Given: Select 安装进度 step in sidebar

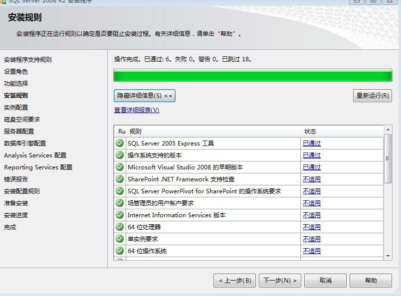Looking at the screenshot, I should tap(16, 215).
